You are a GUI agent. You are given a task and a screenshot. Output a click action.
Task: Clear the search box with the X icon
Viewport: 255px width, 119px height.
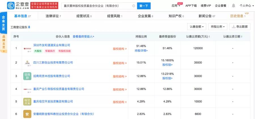point(133,6)
